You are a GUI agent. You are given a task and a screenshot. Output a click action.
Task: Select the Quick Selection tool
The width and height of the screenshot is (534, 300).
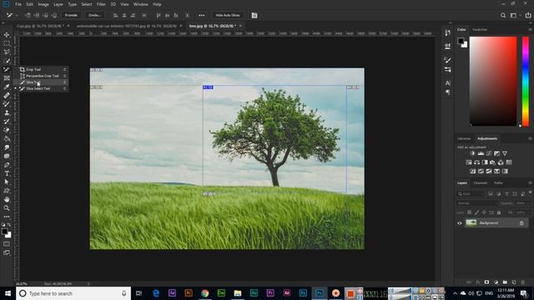[x=7, y=61]
